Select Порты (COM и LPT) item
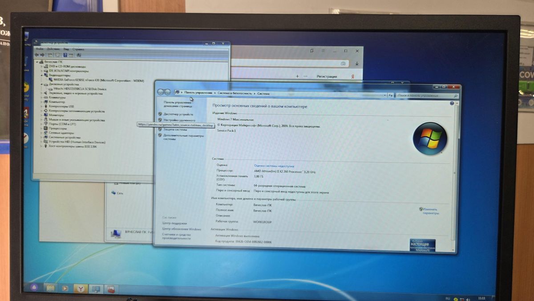This screenshot has height=301, width=534. (x=63, y=124)
